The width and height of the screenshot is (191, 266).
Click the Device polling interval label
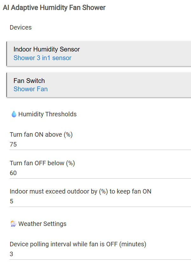tap(78, 244)
